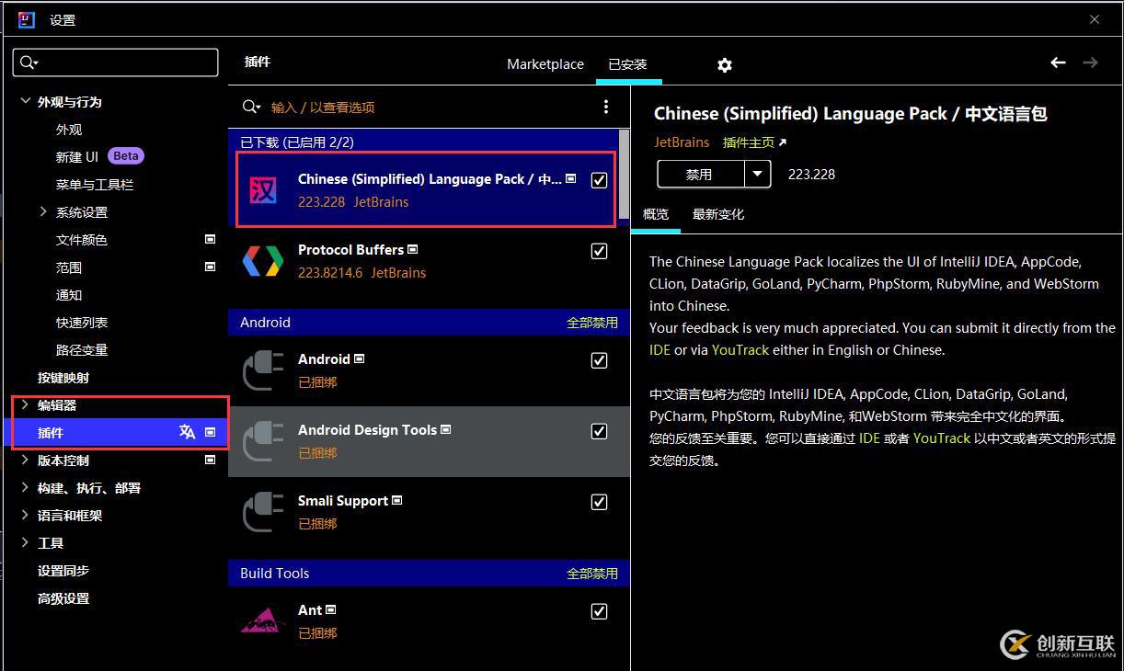Click the bundled marker next to Android Design Tools
The height and width of the screenshot is (671, 1124).
446,429
